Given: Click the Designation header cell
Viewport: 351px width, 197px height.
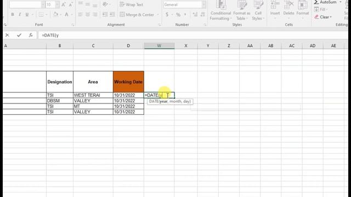Looking at the screenshot, I should [x=60, y=82].
